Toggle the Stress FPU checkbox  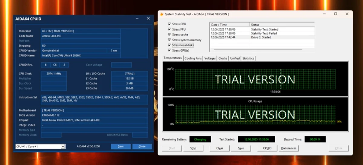tap(169, 30)
